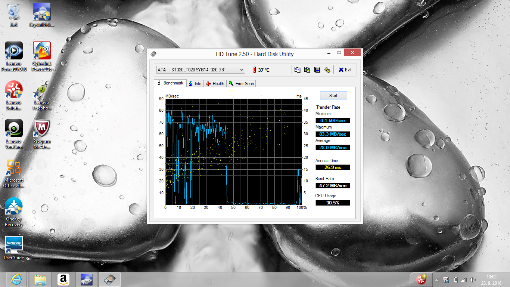Click the taskbar clock and date

491,280
